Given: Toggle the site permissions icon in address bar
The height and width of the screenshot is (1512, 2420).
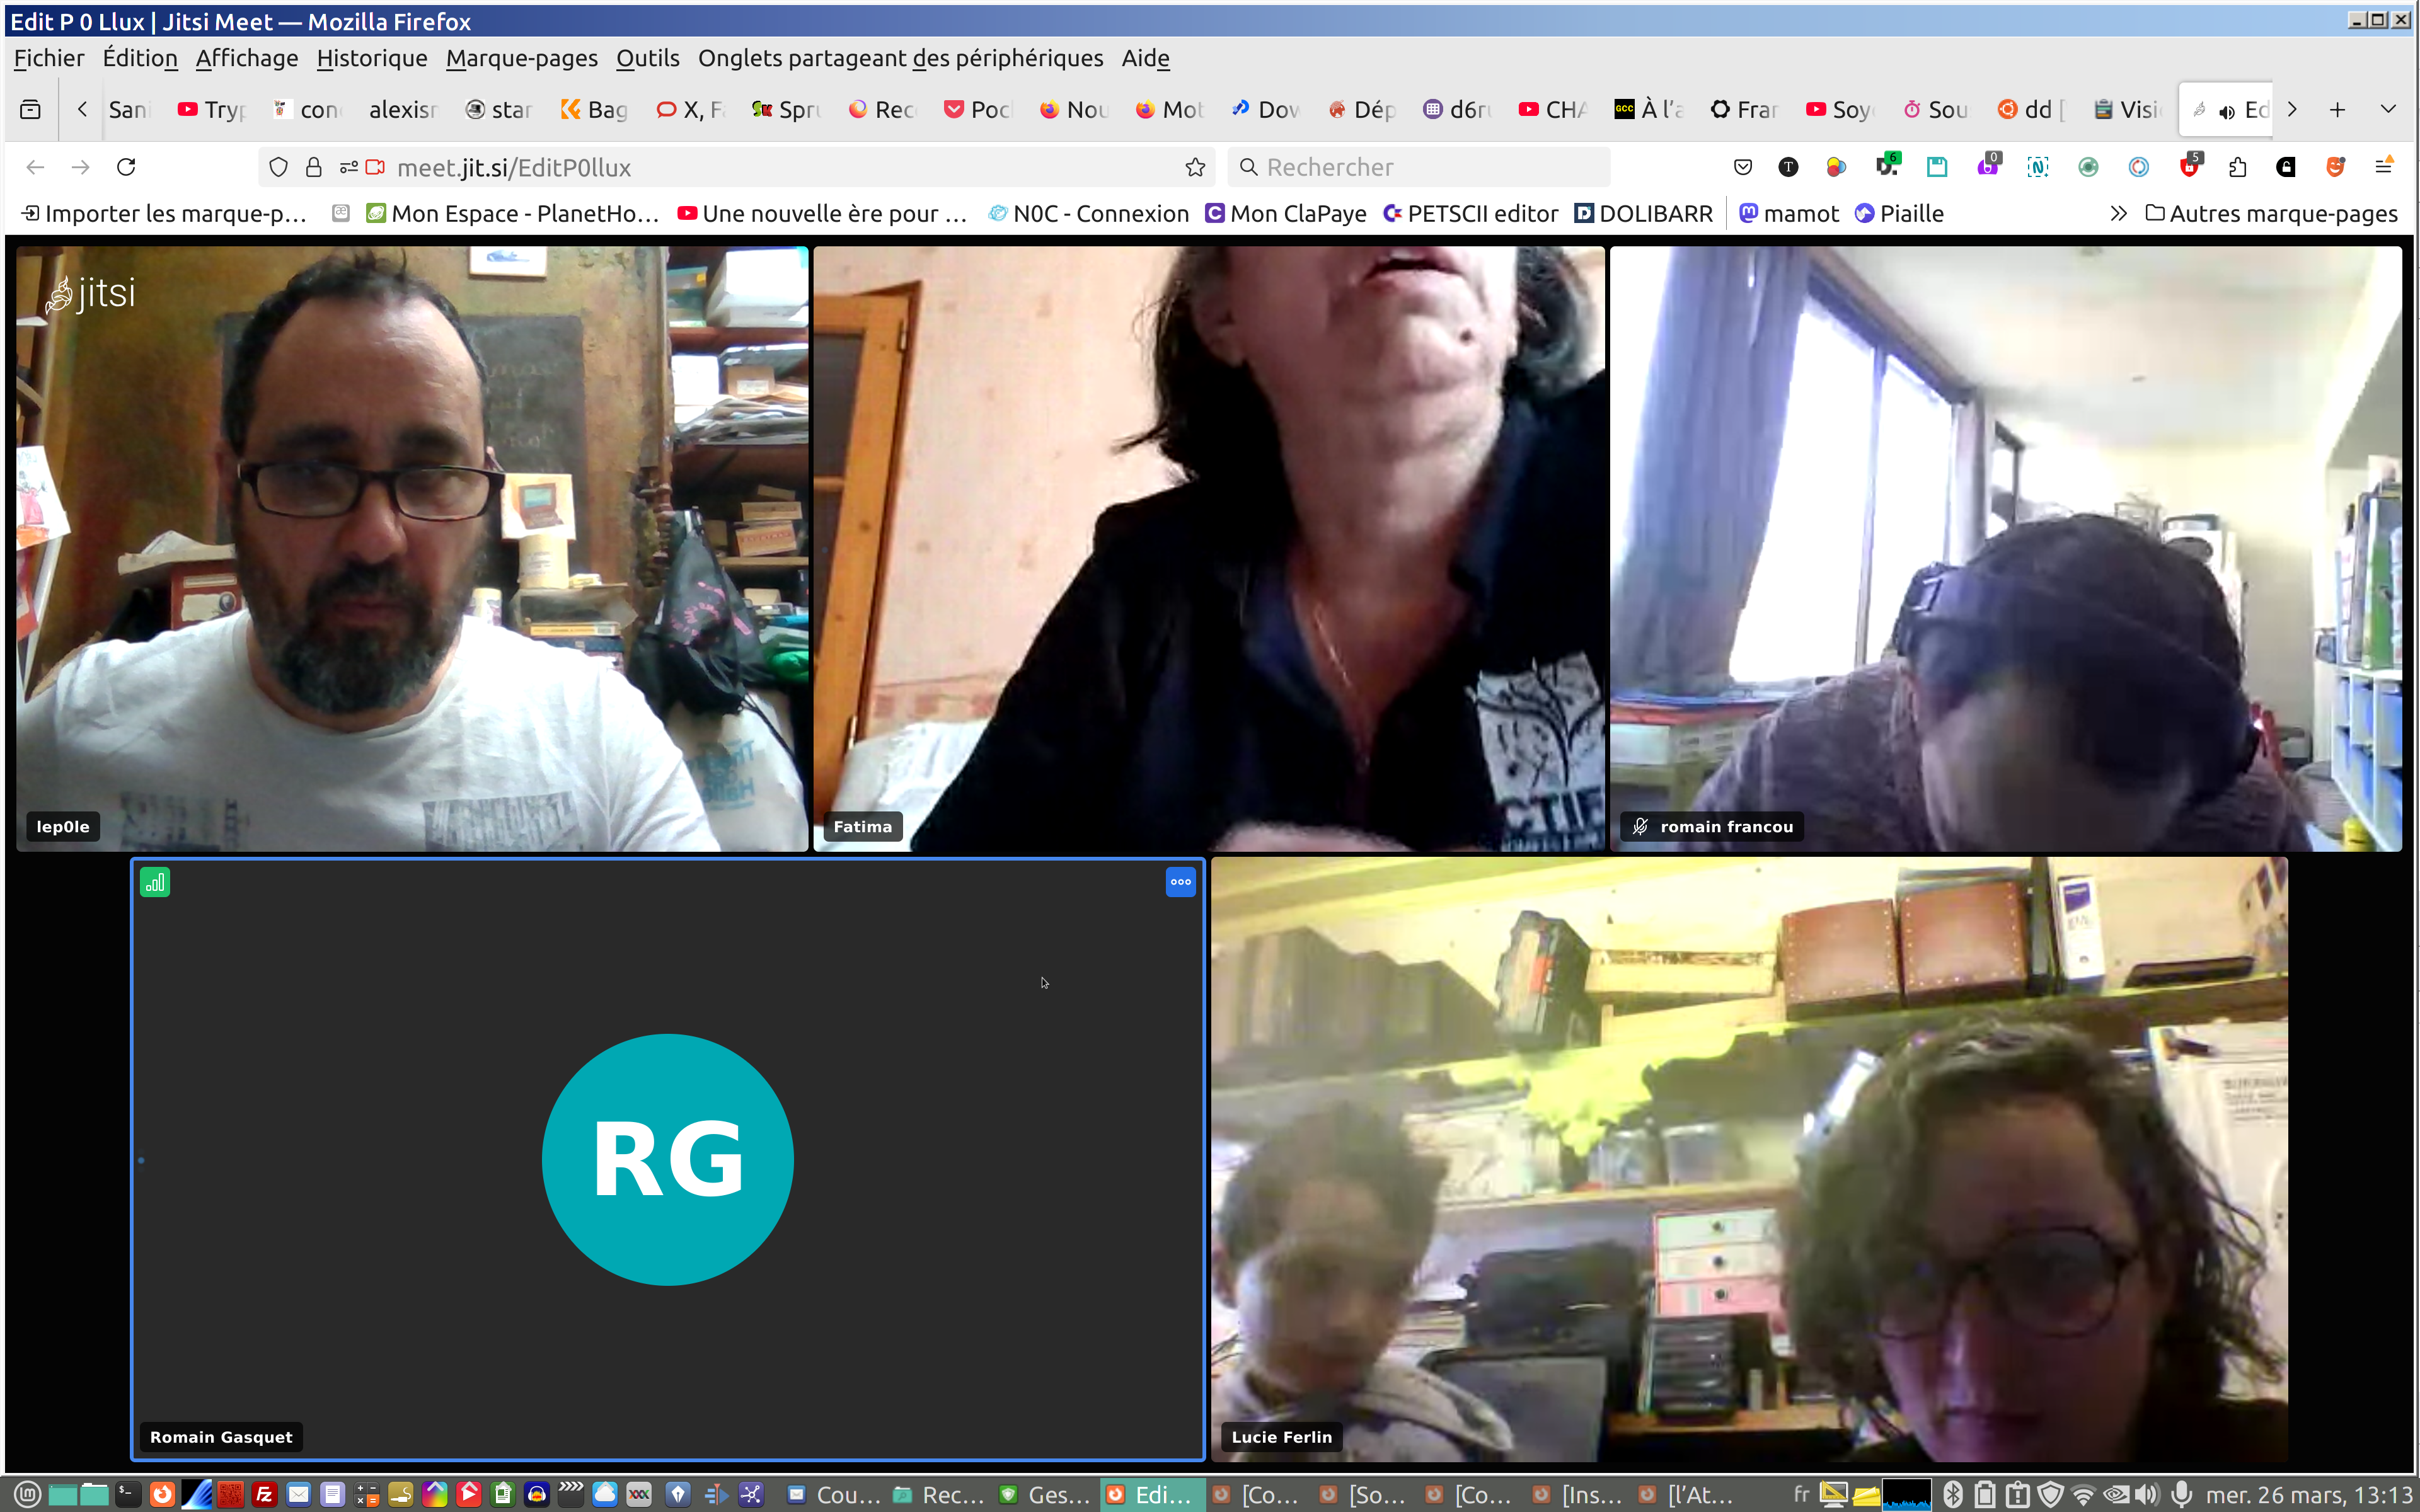Looking at the screenshot, I should click(348, 167).
